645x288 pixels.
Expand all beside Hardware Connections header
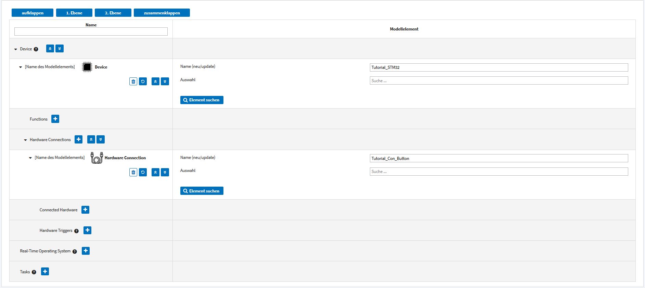click(101, 139)
